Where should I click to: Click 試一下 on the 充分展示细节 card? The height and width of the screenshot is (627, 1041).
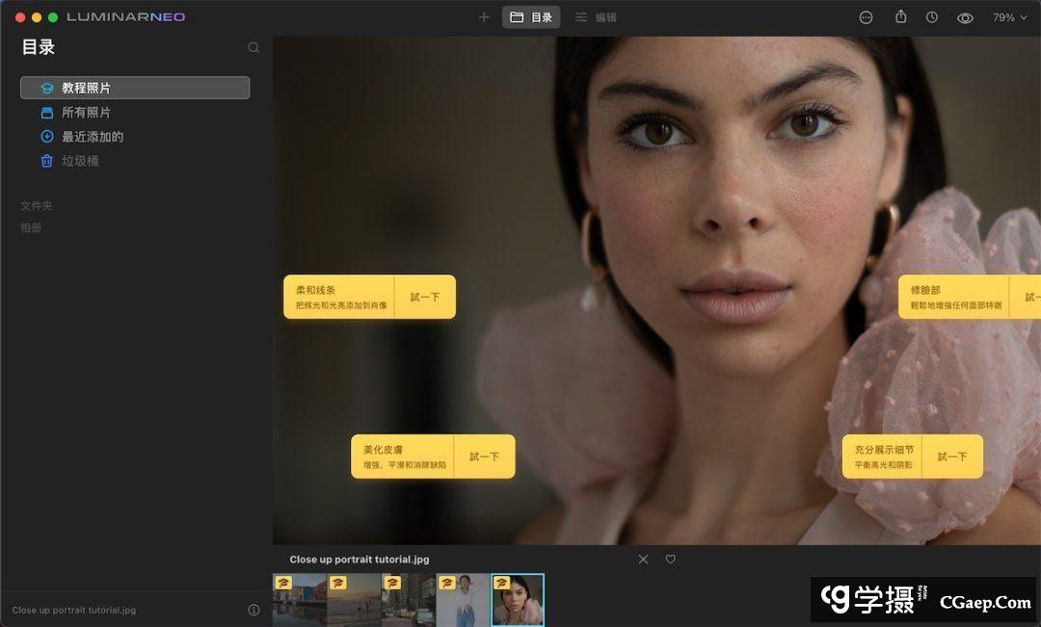point(951,457)
